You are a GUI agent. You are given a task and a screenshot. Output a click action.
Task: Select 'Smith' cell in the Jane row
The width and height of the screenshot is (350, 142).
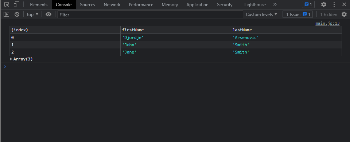click(287, 52)
